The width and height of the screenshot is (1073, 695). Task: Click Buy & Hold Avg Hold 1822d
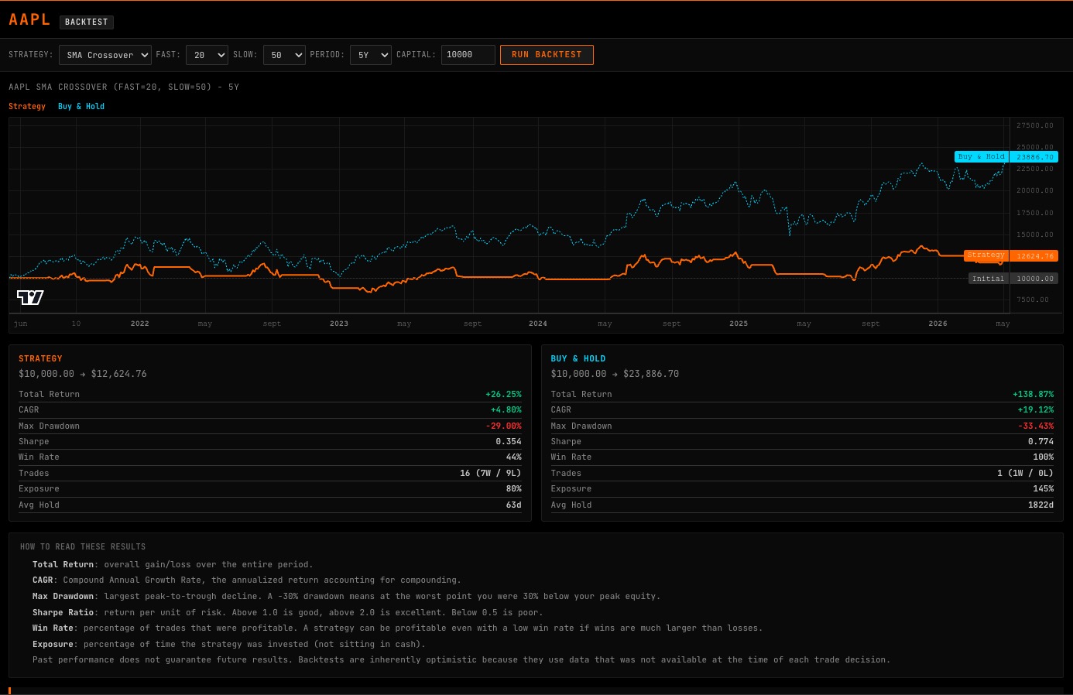pyautogui.click(x=1041, y=505)
